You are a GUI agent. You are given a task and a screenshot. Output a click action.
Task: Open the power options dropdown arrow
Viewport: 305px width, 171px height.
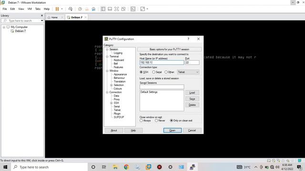(x=62, y=9)
